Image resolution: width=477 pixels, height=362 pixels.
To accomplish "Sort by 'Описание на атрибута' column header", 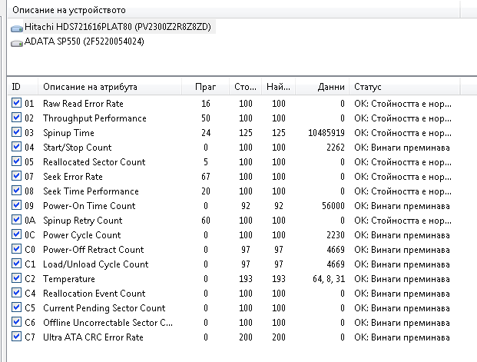I will pyautogui.click(x=110, y=87).
